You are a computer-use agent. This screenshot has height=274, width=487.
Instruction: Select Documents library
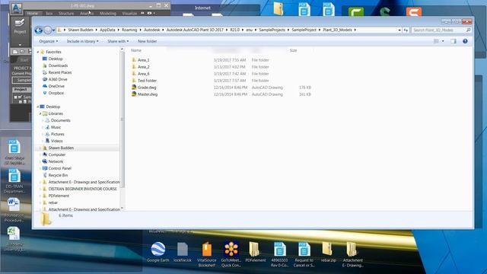[x=61, y=120]
